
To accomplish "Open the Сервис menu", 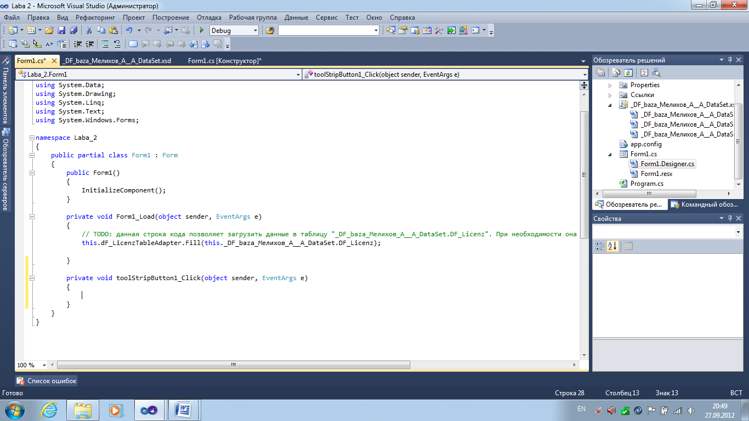I will tap(327, 18).
